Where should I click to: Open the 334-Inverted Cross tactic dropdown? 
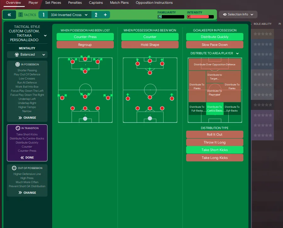coord(69,15)
